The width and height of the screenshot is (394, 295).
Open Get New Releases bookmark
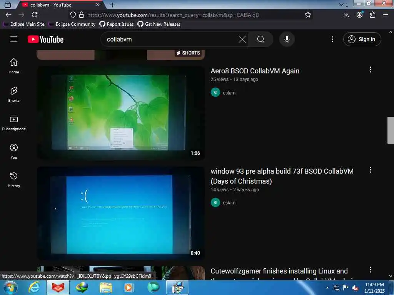point(159,24)
